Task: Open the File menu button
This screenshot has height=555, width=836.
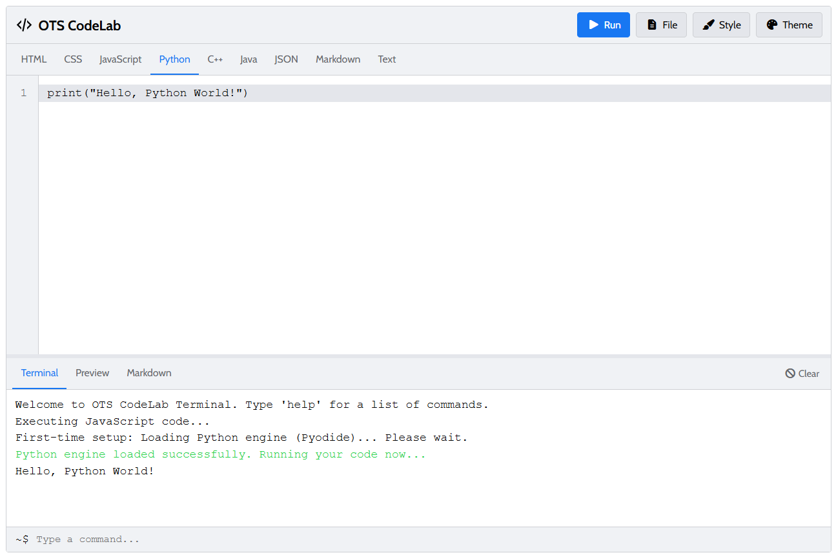Action: coord(661,25)
